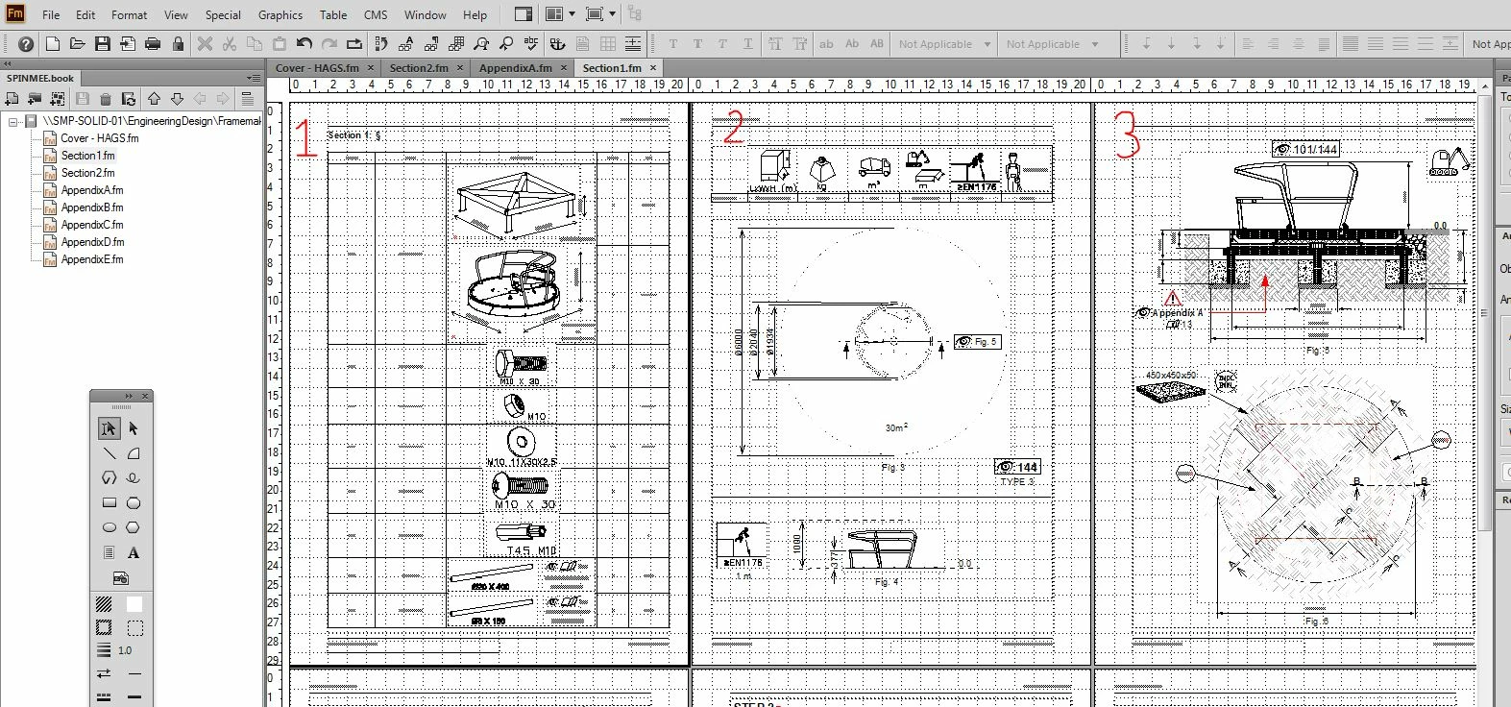The image size is (1511, 707).
Task: Select the Line drawing tool
Action: (109, 453)
